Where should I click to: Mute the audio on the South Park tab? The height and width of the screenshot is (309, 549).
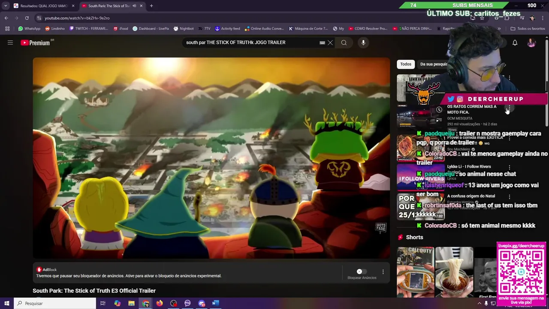point(134,6)
